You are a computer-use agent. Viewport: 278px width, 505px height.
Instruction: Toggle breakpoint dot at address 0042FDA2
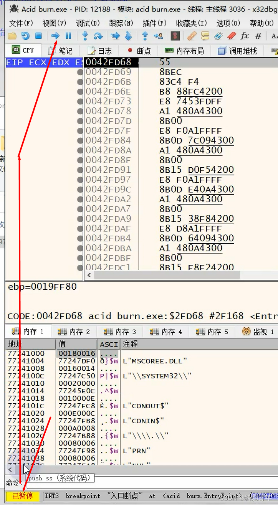80,199
